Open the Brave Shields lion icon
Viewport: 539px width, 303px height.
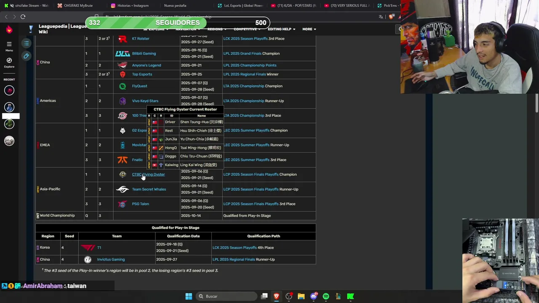click(391, 17)
